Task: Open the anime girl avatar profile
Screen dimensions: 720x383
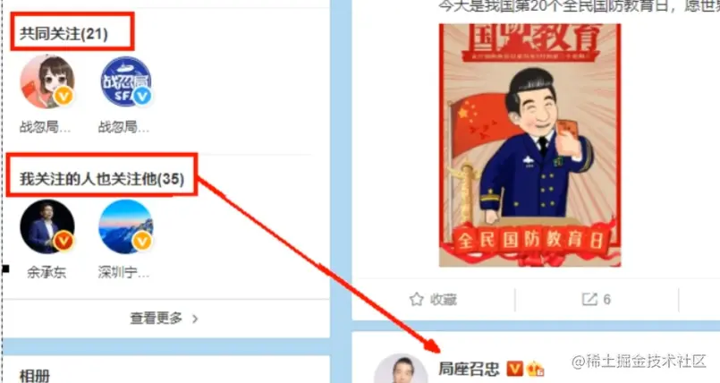Action: (x=47, y=81)
